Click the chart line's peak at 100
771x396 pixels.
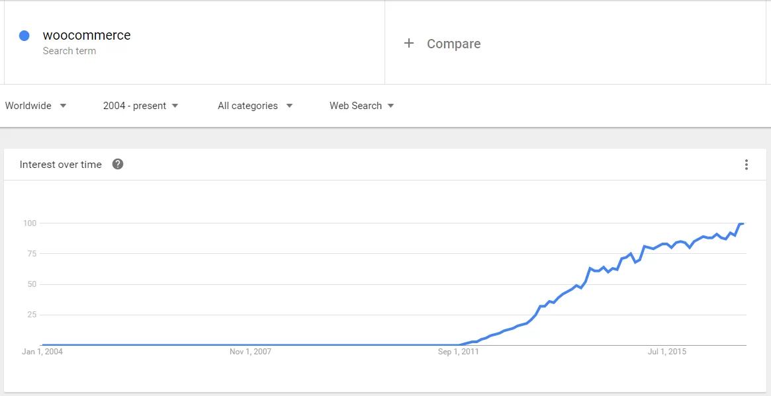coord(741,223)
